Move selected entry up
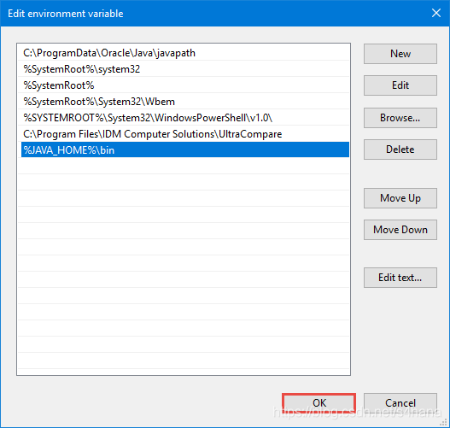The width and height of the screenshot is (450, 428). pyautogui.click(x=400, y=198)
